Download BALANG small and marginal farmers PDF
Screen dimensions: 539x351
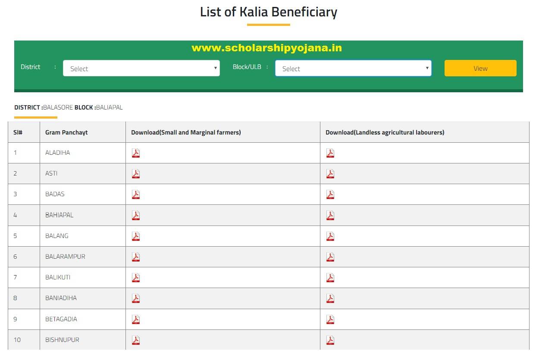[x=136, y=236]
